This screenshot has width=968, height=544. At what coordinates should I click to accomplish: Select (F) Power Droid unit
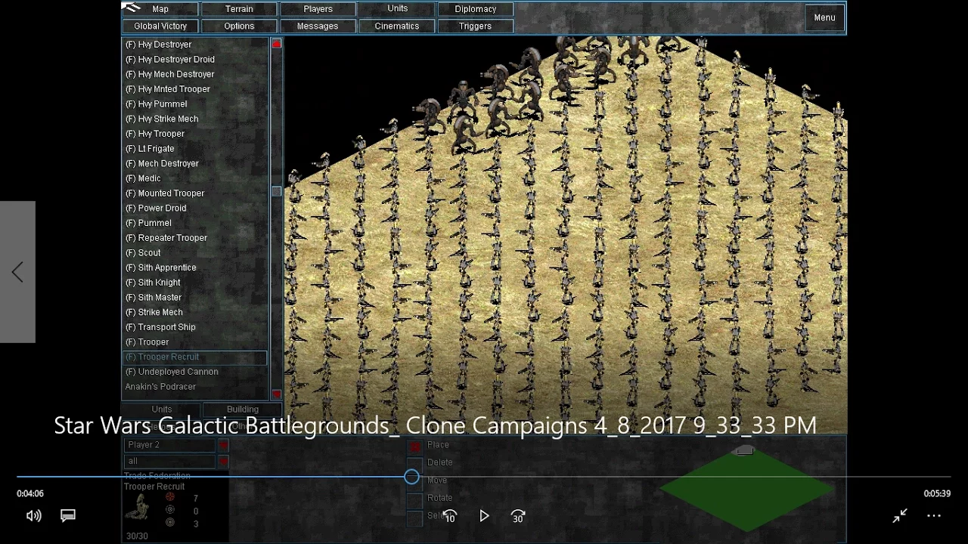click(195, 208)
